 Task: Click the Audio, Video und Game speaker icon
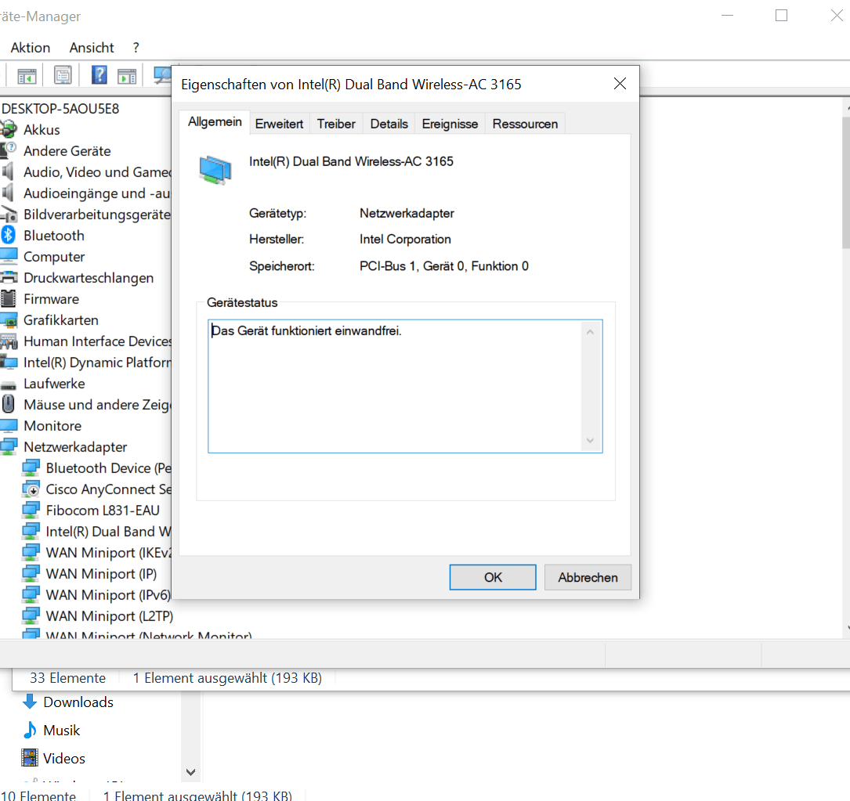pyautogui.click(x=8, y=171)
